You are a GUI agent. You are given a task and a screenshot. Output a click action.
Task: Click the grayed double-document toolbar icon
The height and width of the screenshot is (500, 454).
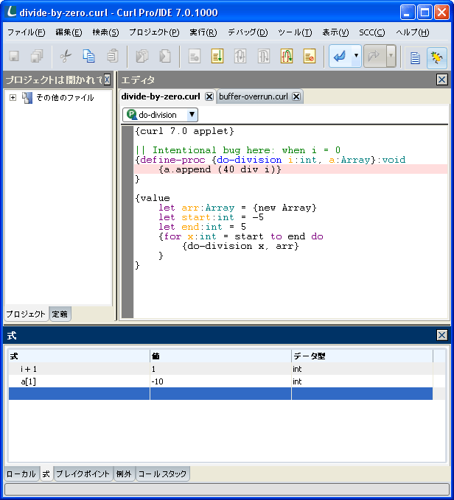[x=142, y=57]
